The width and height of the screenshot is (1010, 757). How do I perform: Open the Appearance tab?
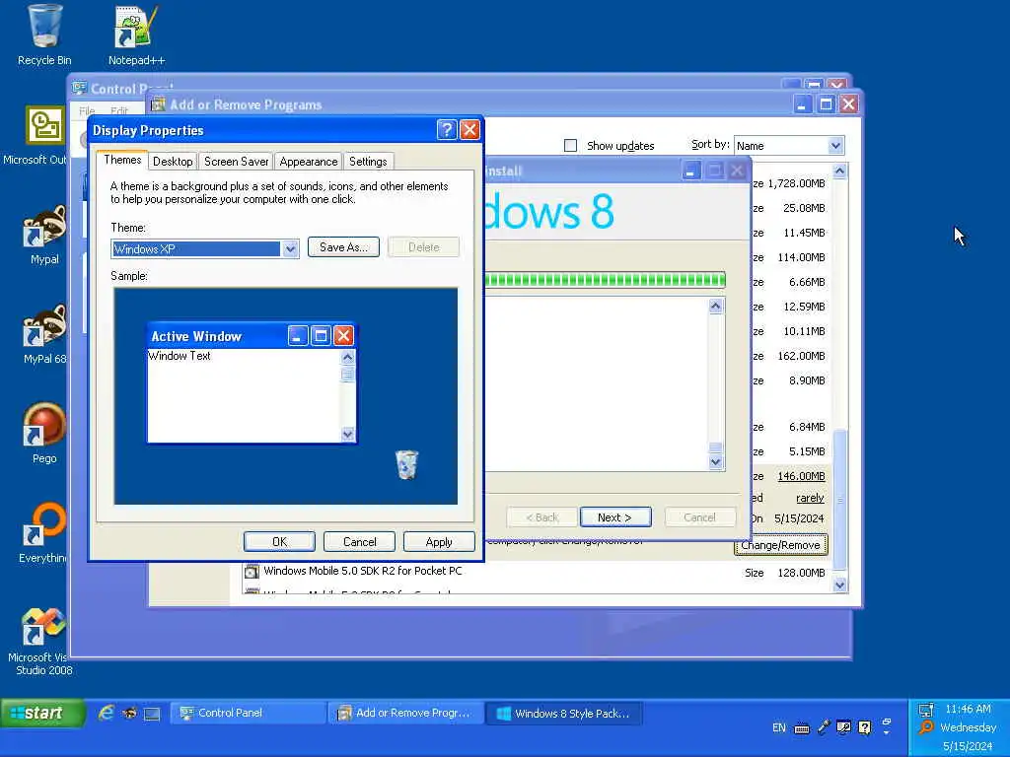[x=309, y=162]
